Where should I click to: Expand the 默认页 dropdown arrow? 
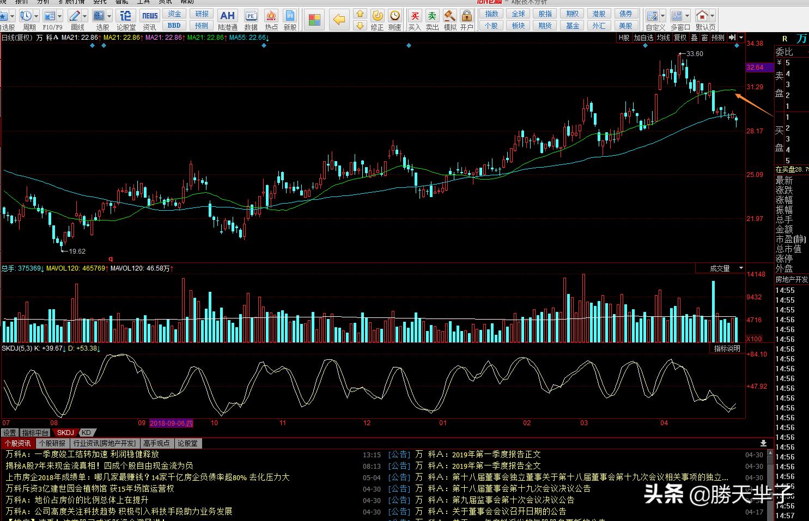coord(713,16)
